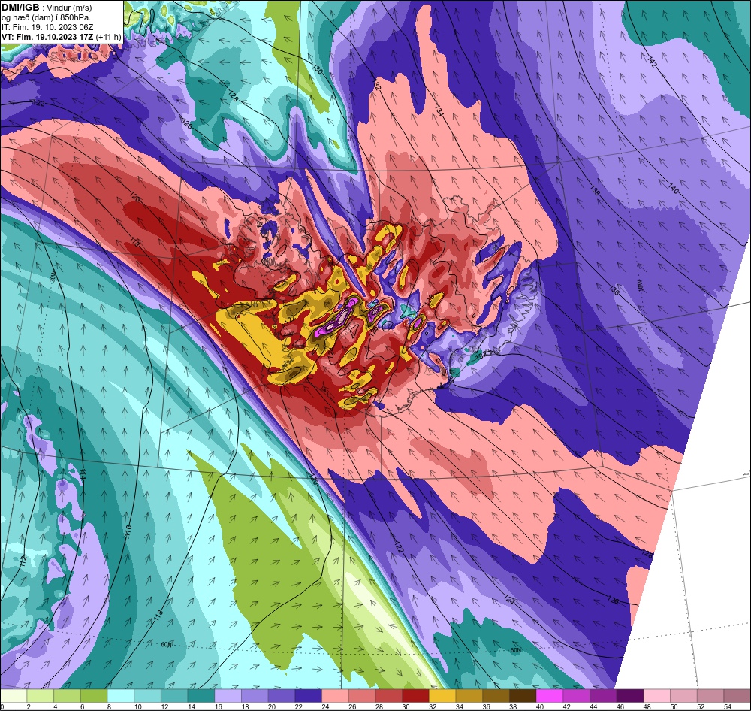This screenshot has width=751, height=711.
Task: Click the 112 height contour label
Action: (x=23, y=561)
